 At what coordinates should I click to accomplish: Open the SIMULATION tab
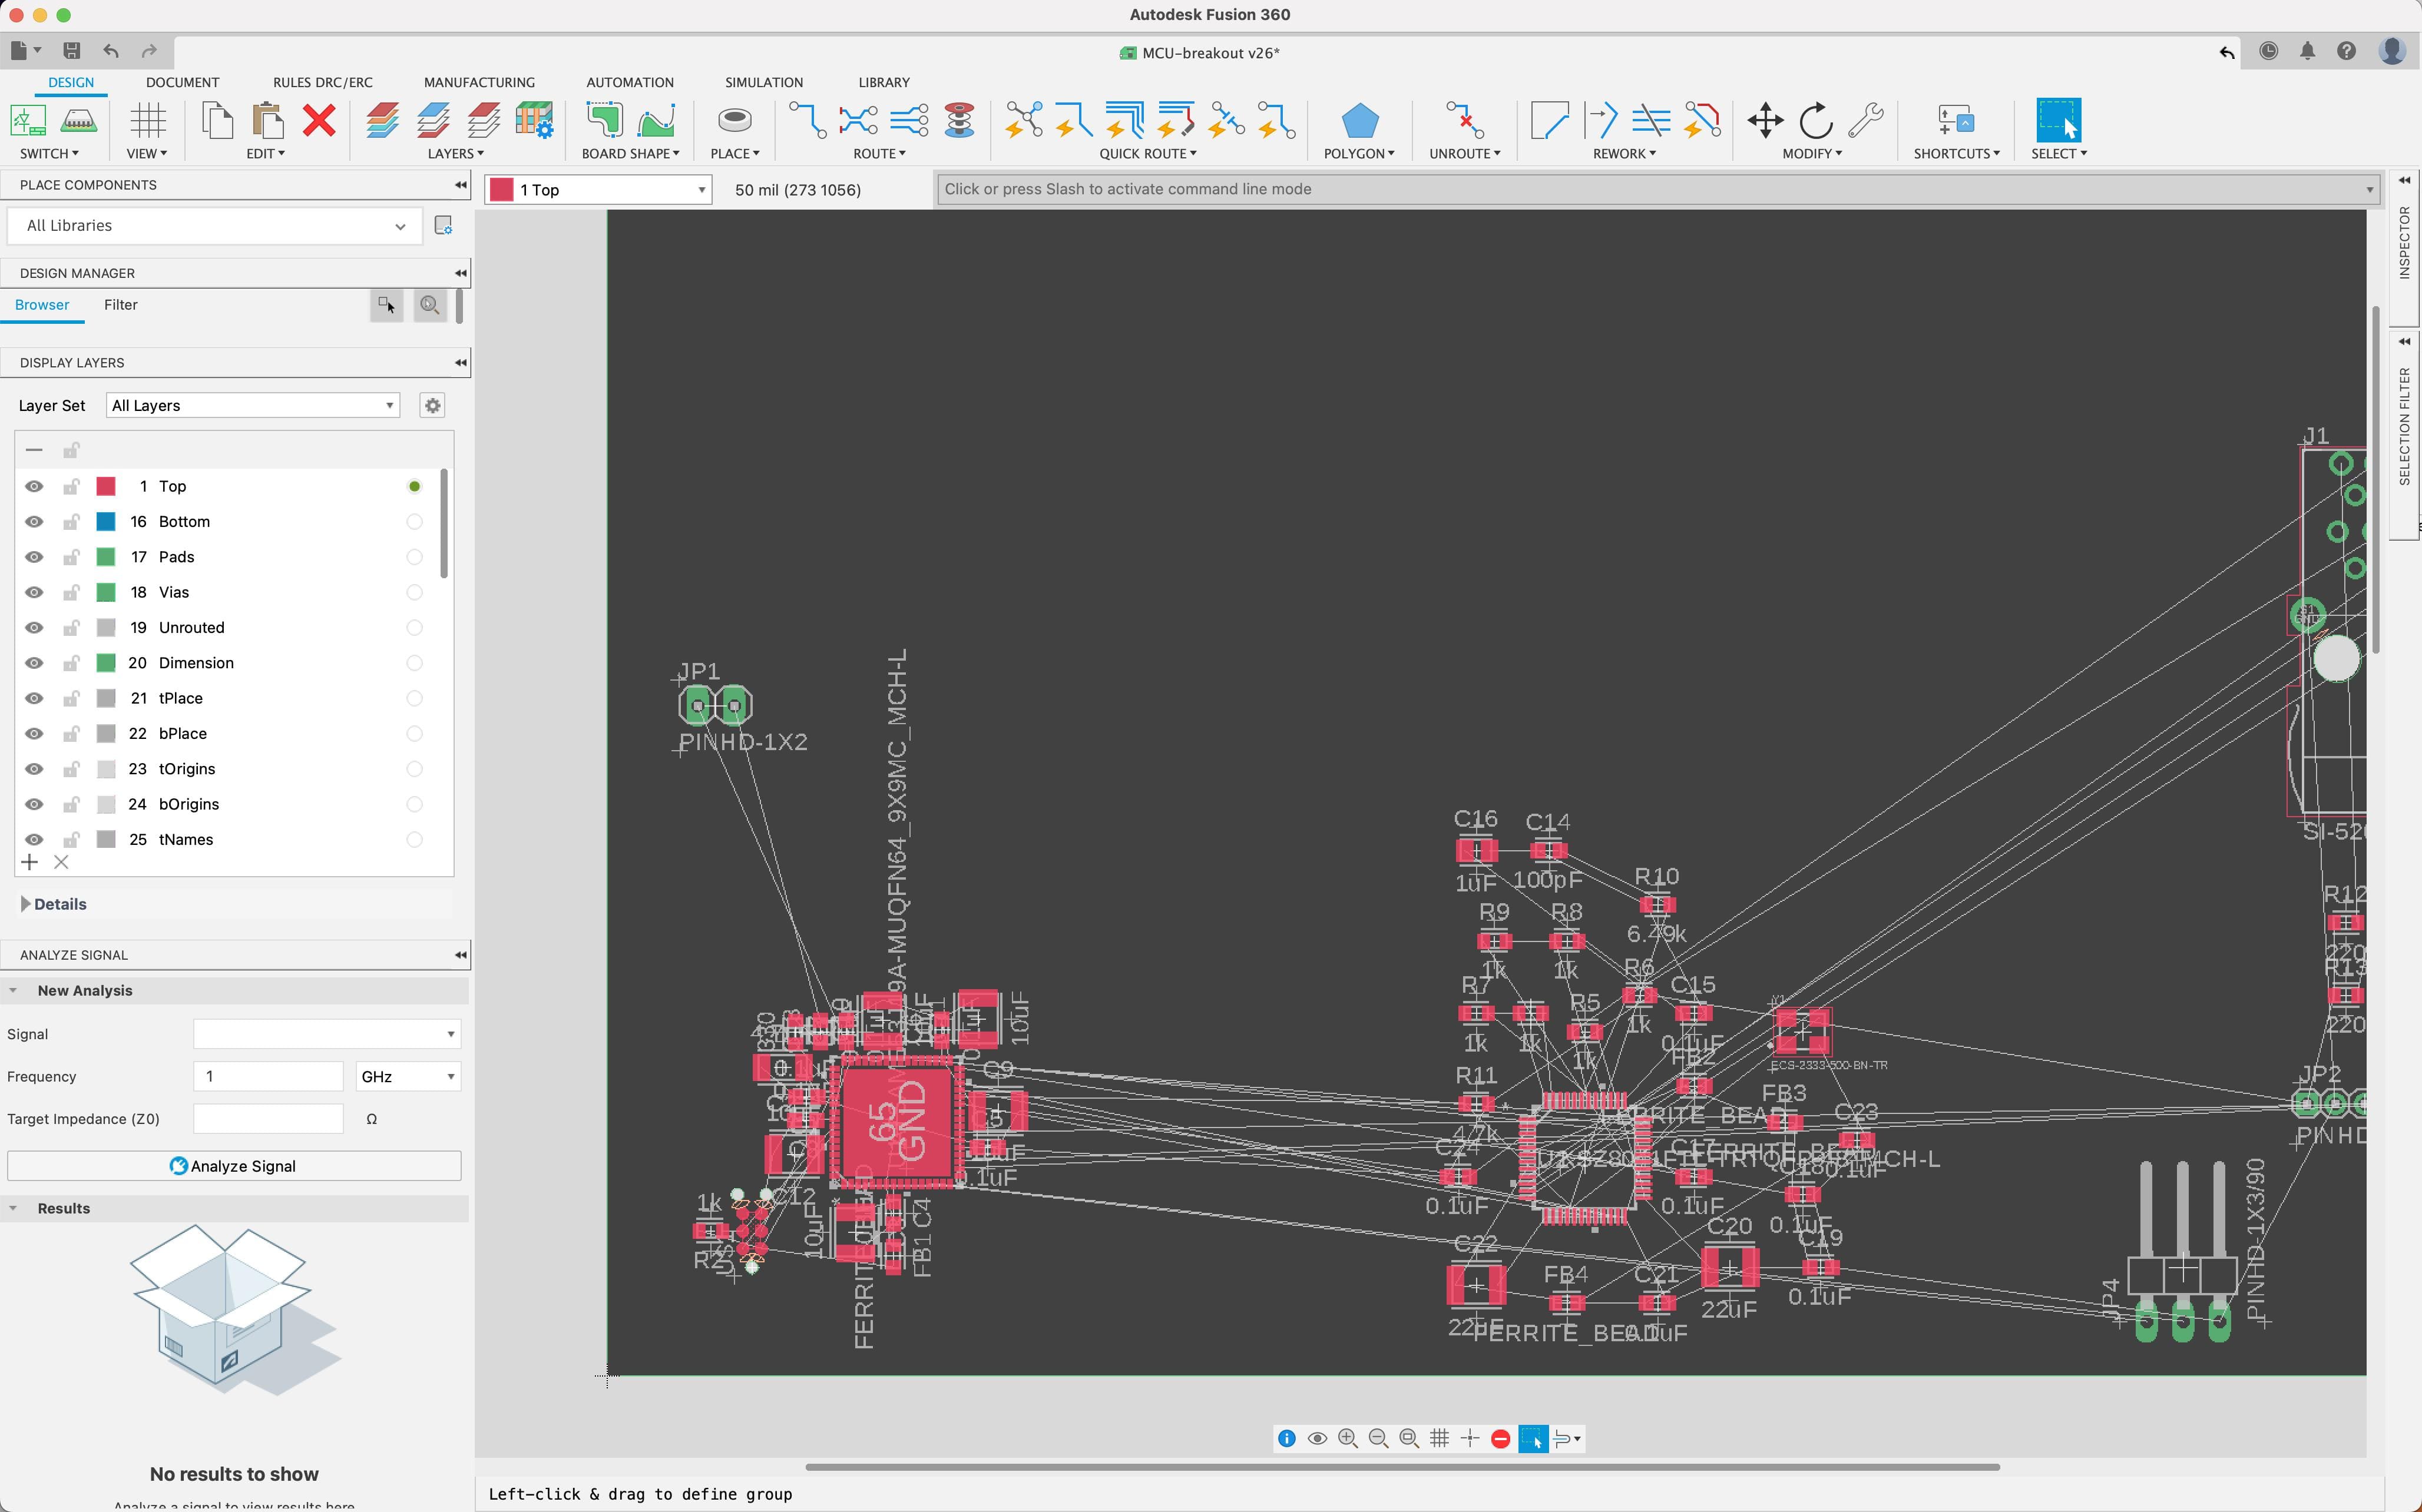click(x=763, y=82)
